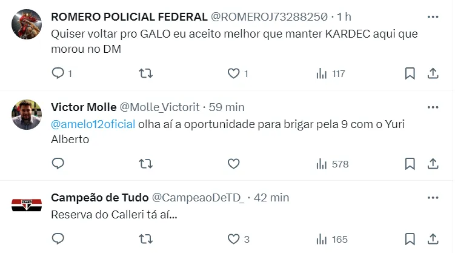This screenshot has width=455, height=253.
Task: Open more options on Campeão de Tudo's tweet
Action: pyautogui.click(x=433, y=197)
